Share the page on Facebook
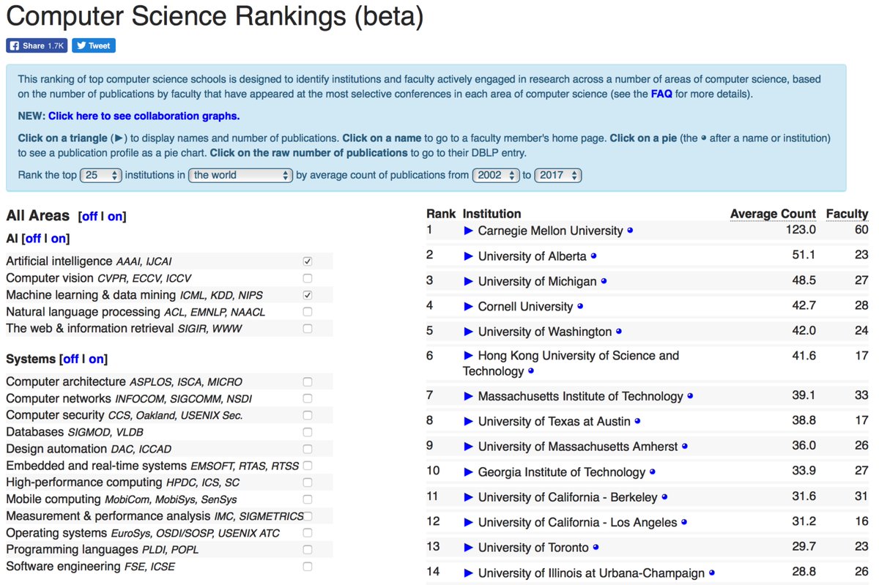The image size is (879, 585). tap(37, 45)
